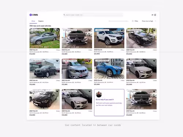Toggle heart on the blue Porsche SUV

[122, 61]
